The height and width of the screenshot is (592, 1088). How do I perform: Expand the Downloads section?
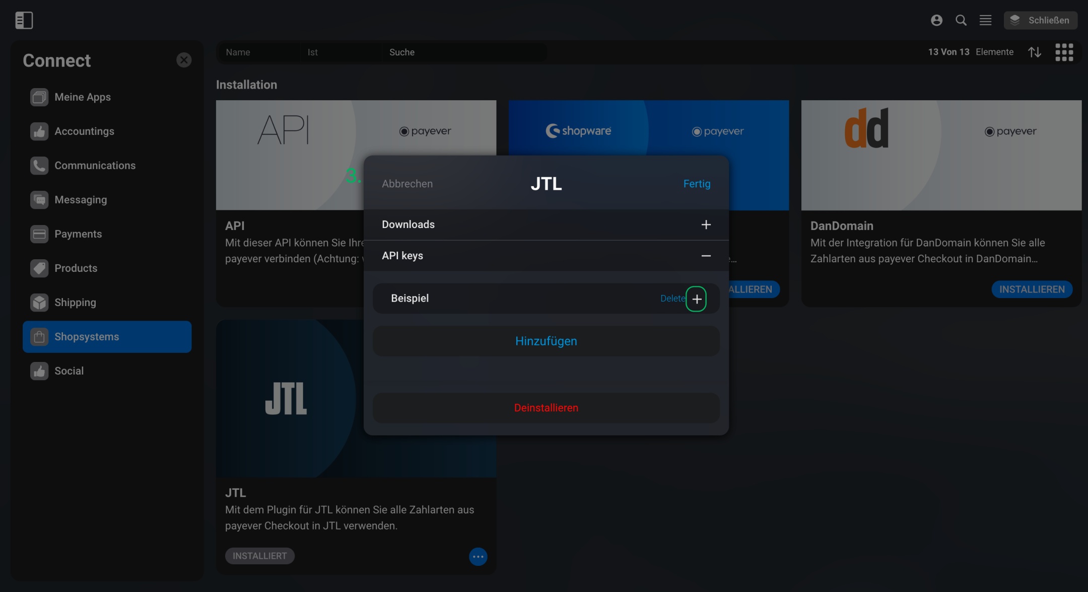546,225
